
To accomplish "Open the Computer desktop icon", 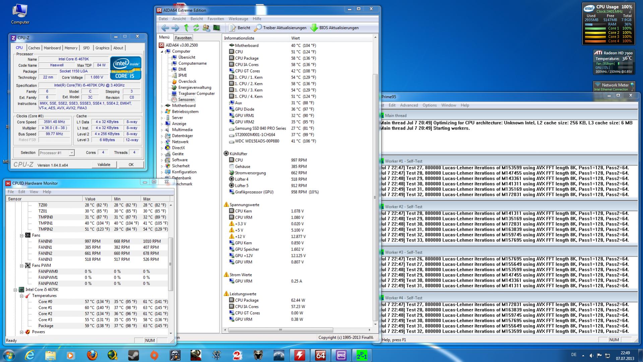I will tap(20, 14).
